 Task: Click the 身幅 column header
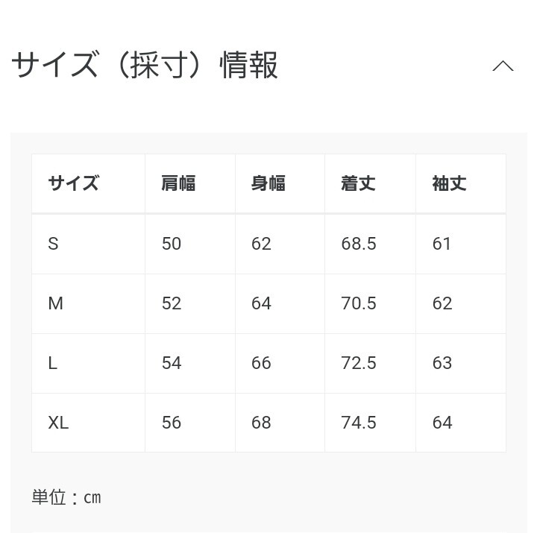point(268,183)
